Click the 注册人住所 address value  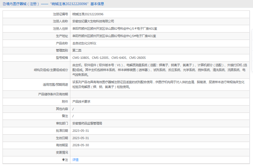pyautogui.click(x=115, y=29)
